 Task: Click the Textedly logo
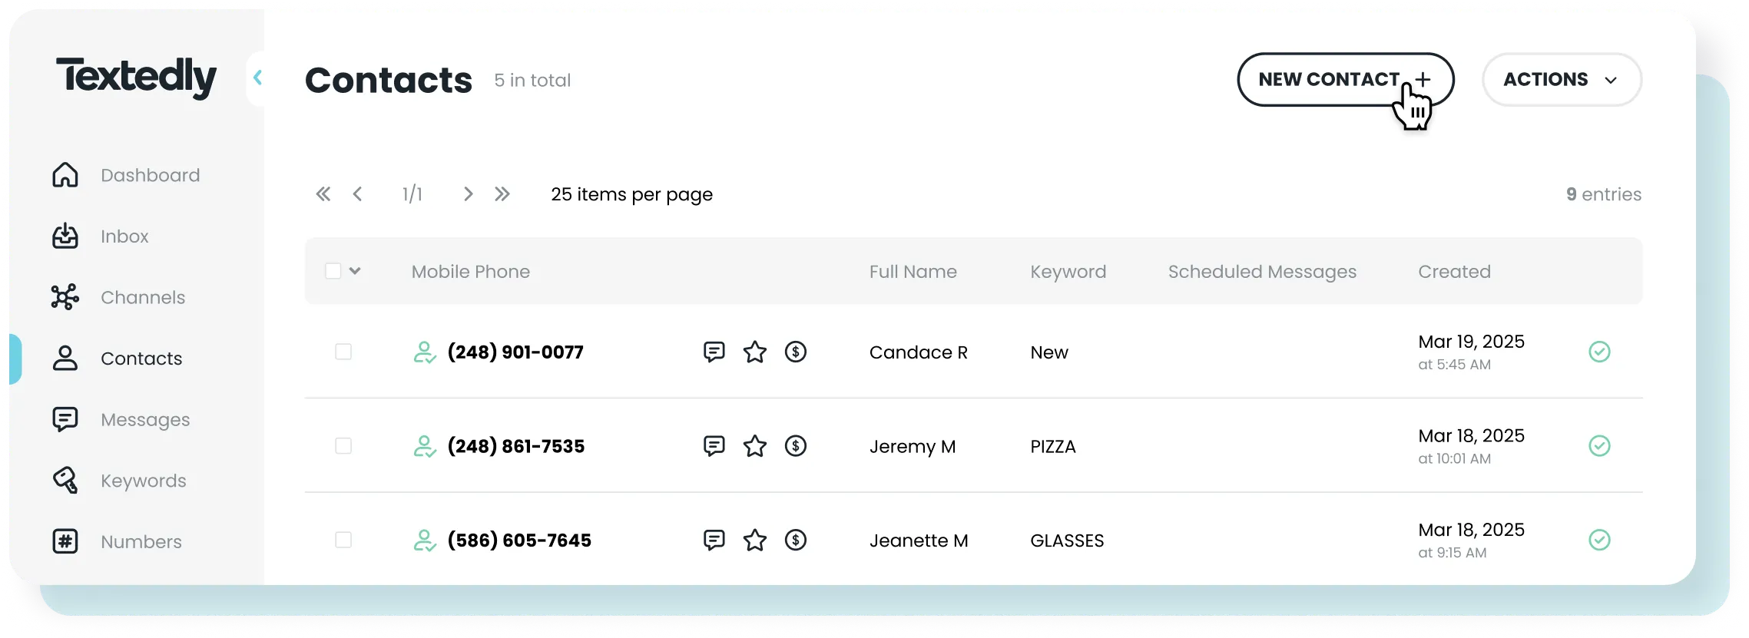pos(137,78)
